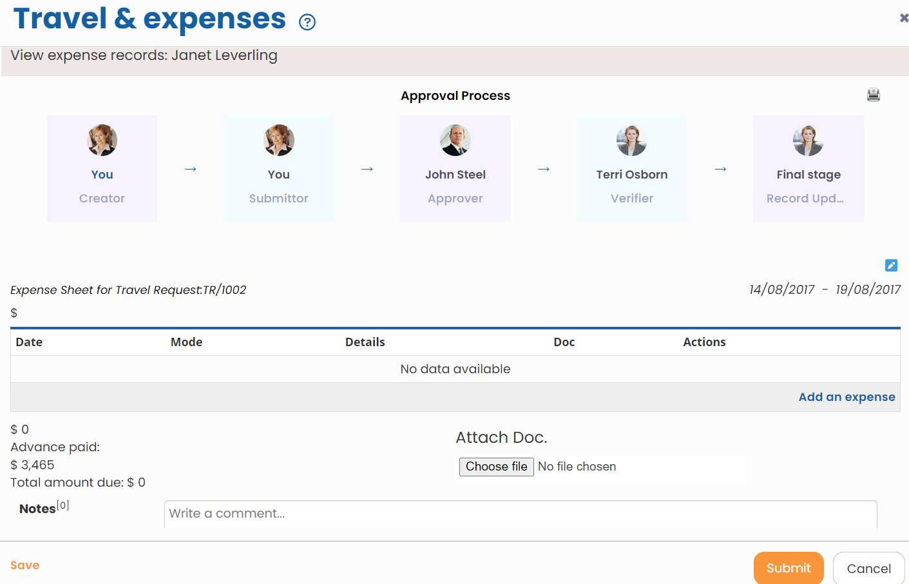This screenshot has width=909, height=584.
Task: Expand the Notes section
Action: [37, 508]
